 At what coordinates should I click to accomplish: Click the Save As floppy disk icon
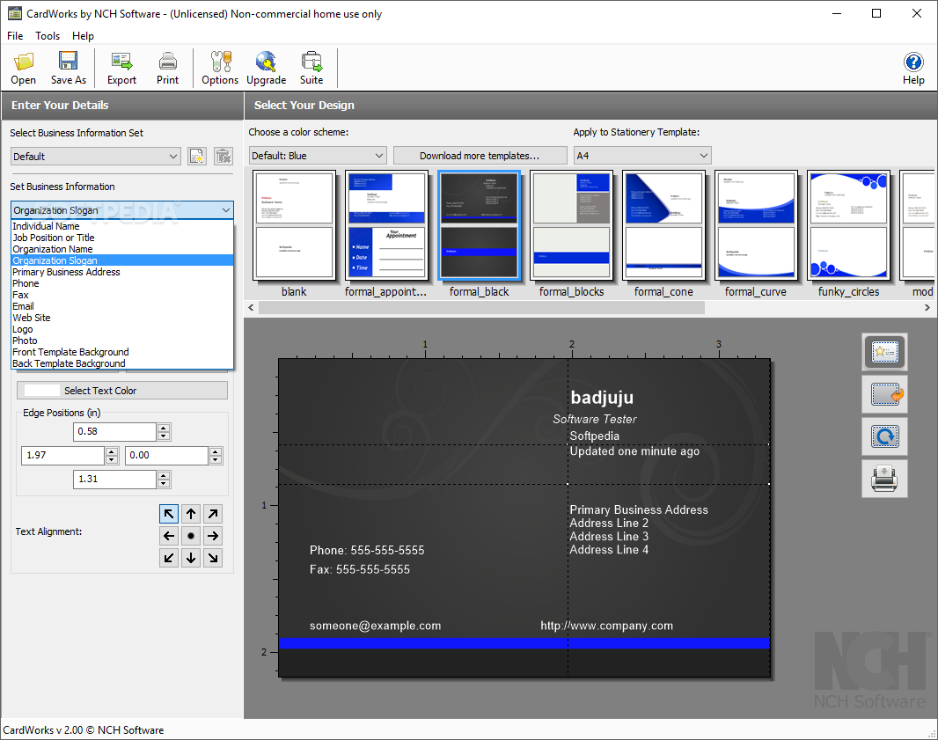(69, 68)
